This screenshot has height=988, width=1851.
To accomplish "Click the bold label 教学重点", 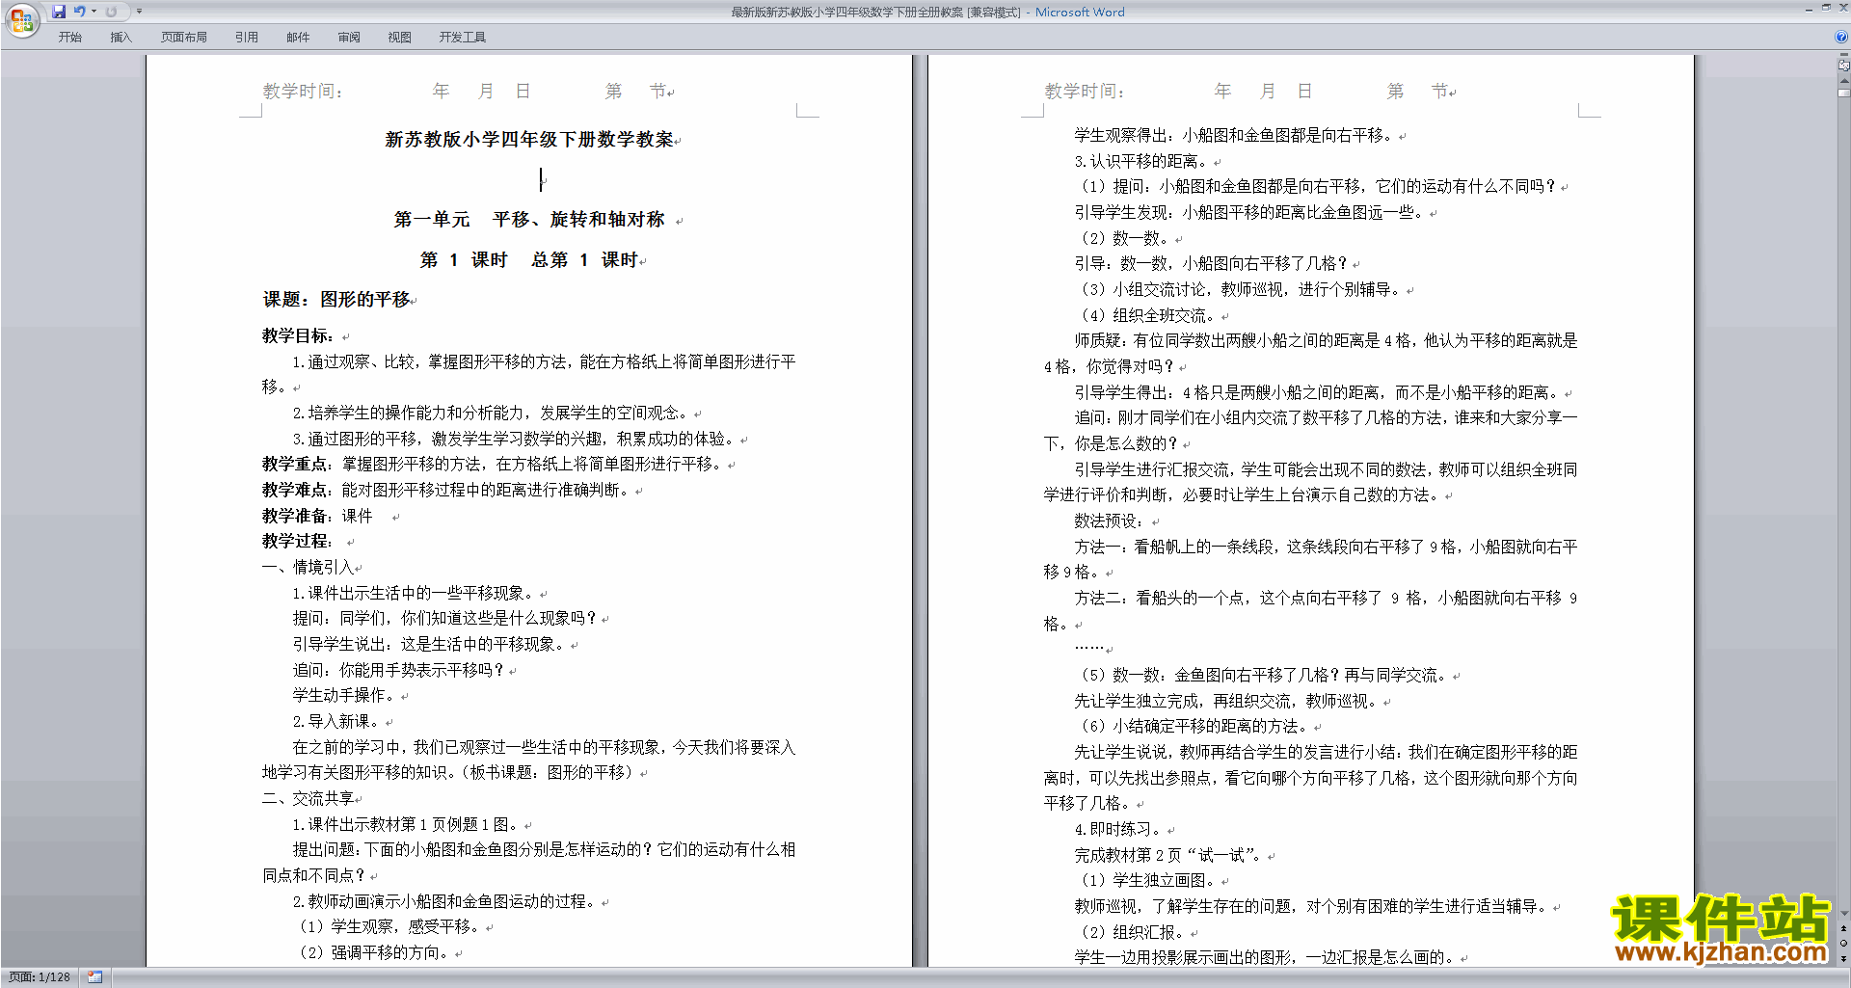I will pos(295,464).
